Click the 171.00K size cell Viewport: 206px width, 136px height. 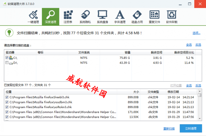pyautogui.click(x=133, y=112)
